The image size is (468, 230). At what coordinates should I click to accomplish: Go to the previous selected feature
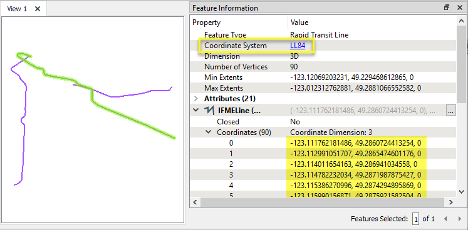pos(445,219)
